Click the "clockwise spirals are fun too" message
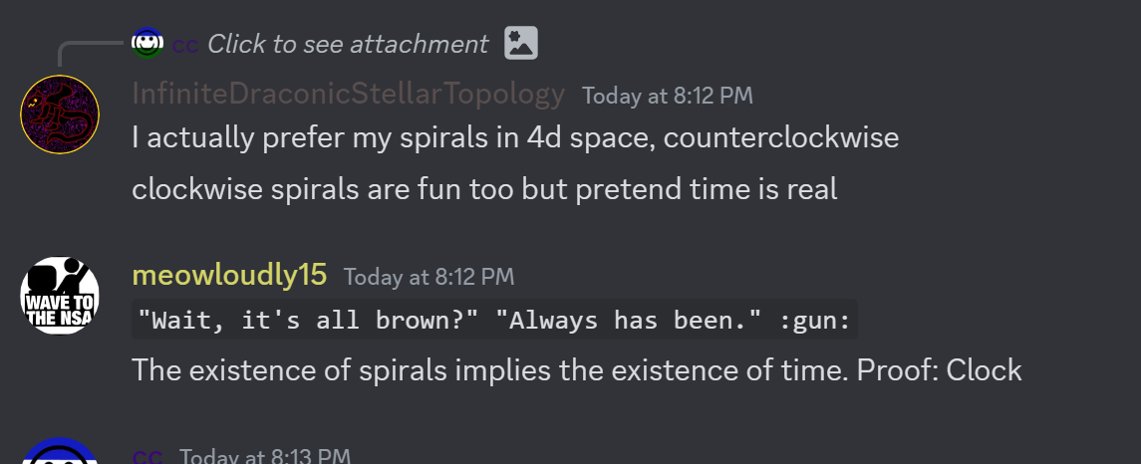The width and height of the screenshot is (1141, 464). (484, 189)
